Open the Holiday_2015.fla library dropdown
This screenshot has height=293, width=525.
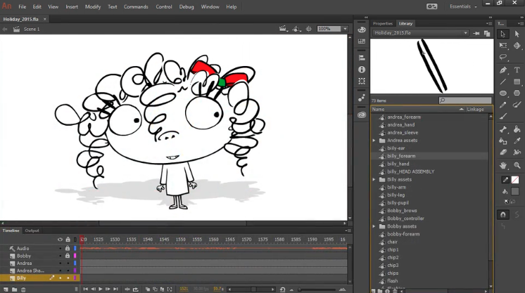pyautogui.click(x=465, y=33)
